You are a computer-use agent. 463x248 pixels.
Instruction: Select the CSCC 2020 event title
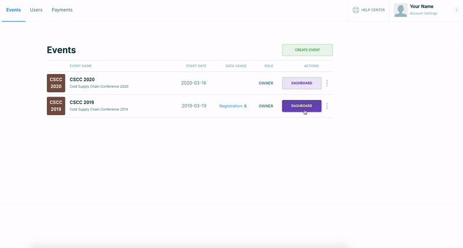click(x=82, y=80)
